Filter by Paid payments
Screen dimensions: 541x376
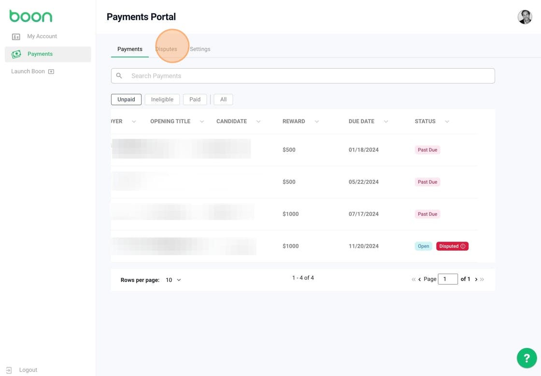(x=195, y=100)
